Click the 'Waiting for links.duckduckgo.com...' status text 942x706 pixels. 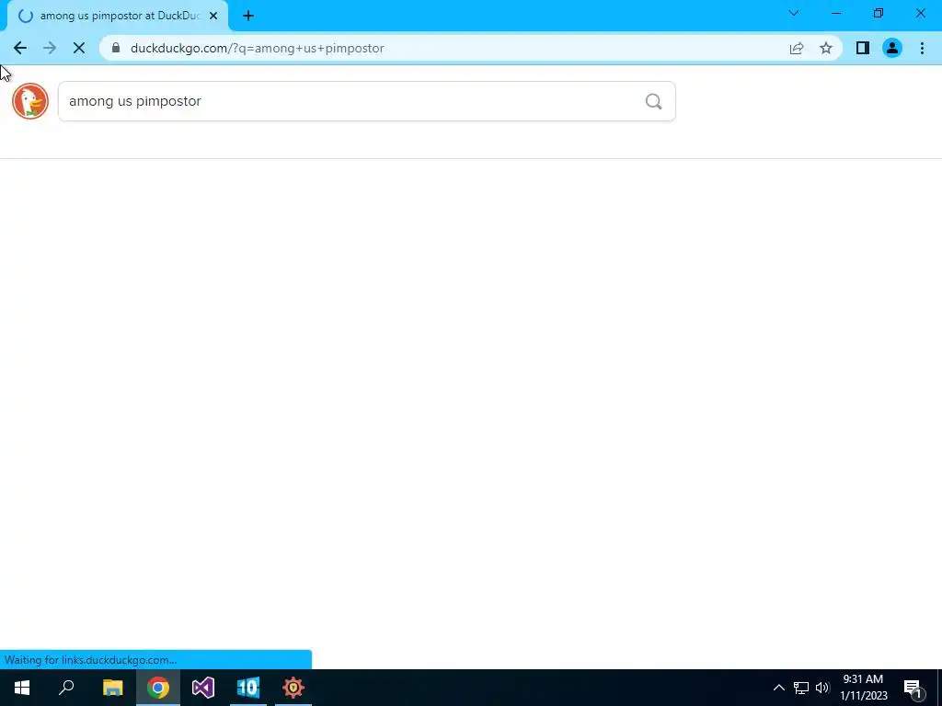[91, 660]
